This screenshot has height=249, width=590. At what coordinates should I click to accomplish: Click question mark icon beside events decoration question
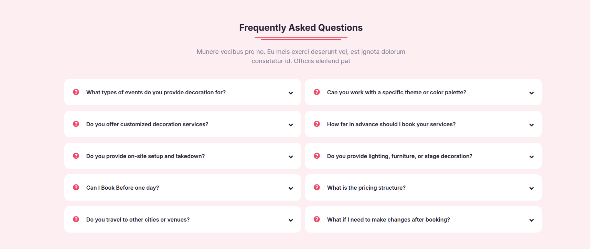coord(76,92)
